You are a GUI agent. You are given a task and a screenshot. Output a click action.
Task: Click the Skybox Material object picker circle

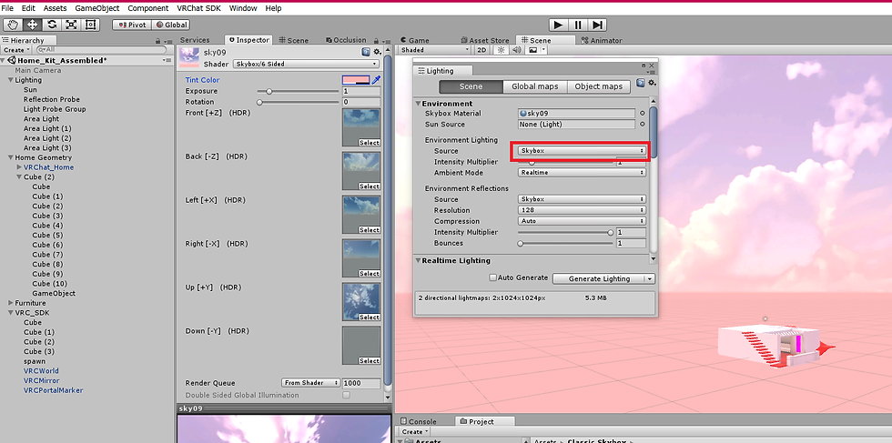coord(643,113)
